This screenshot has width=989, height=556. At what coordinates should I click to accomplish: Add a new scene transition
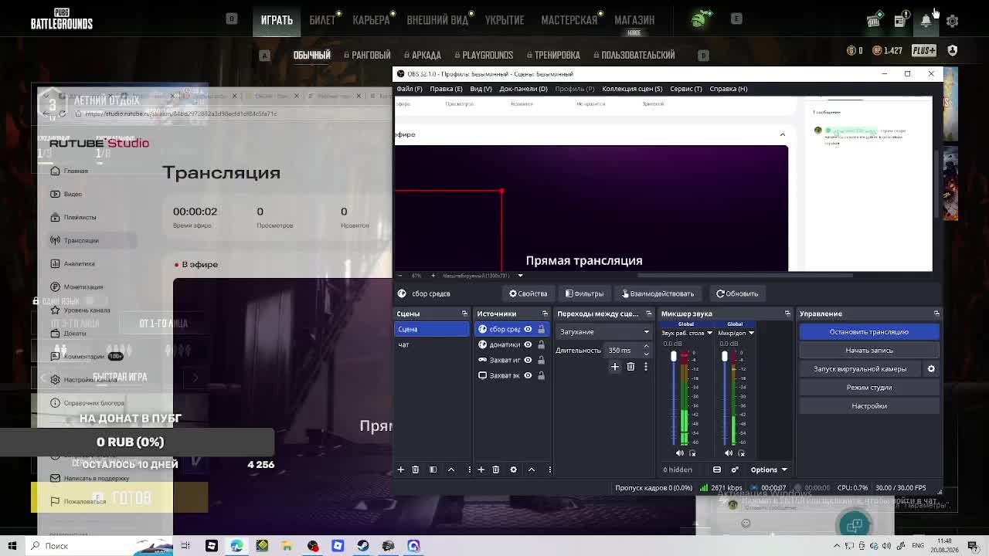point(615,367)
